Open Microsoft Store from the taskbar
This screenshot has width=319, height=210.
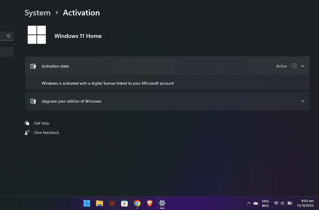tap(124, 203)
